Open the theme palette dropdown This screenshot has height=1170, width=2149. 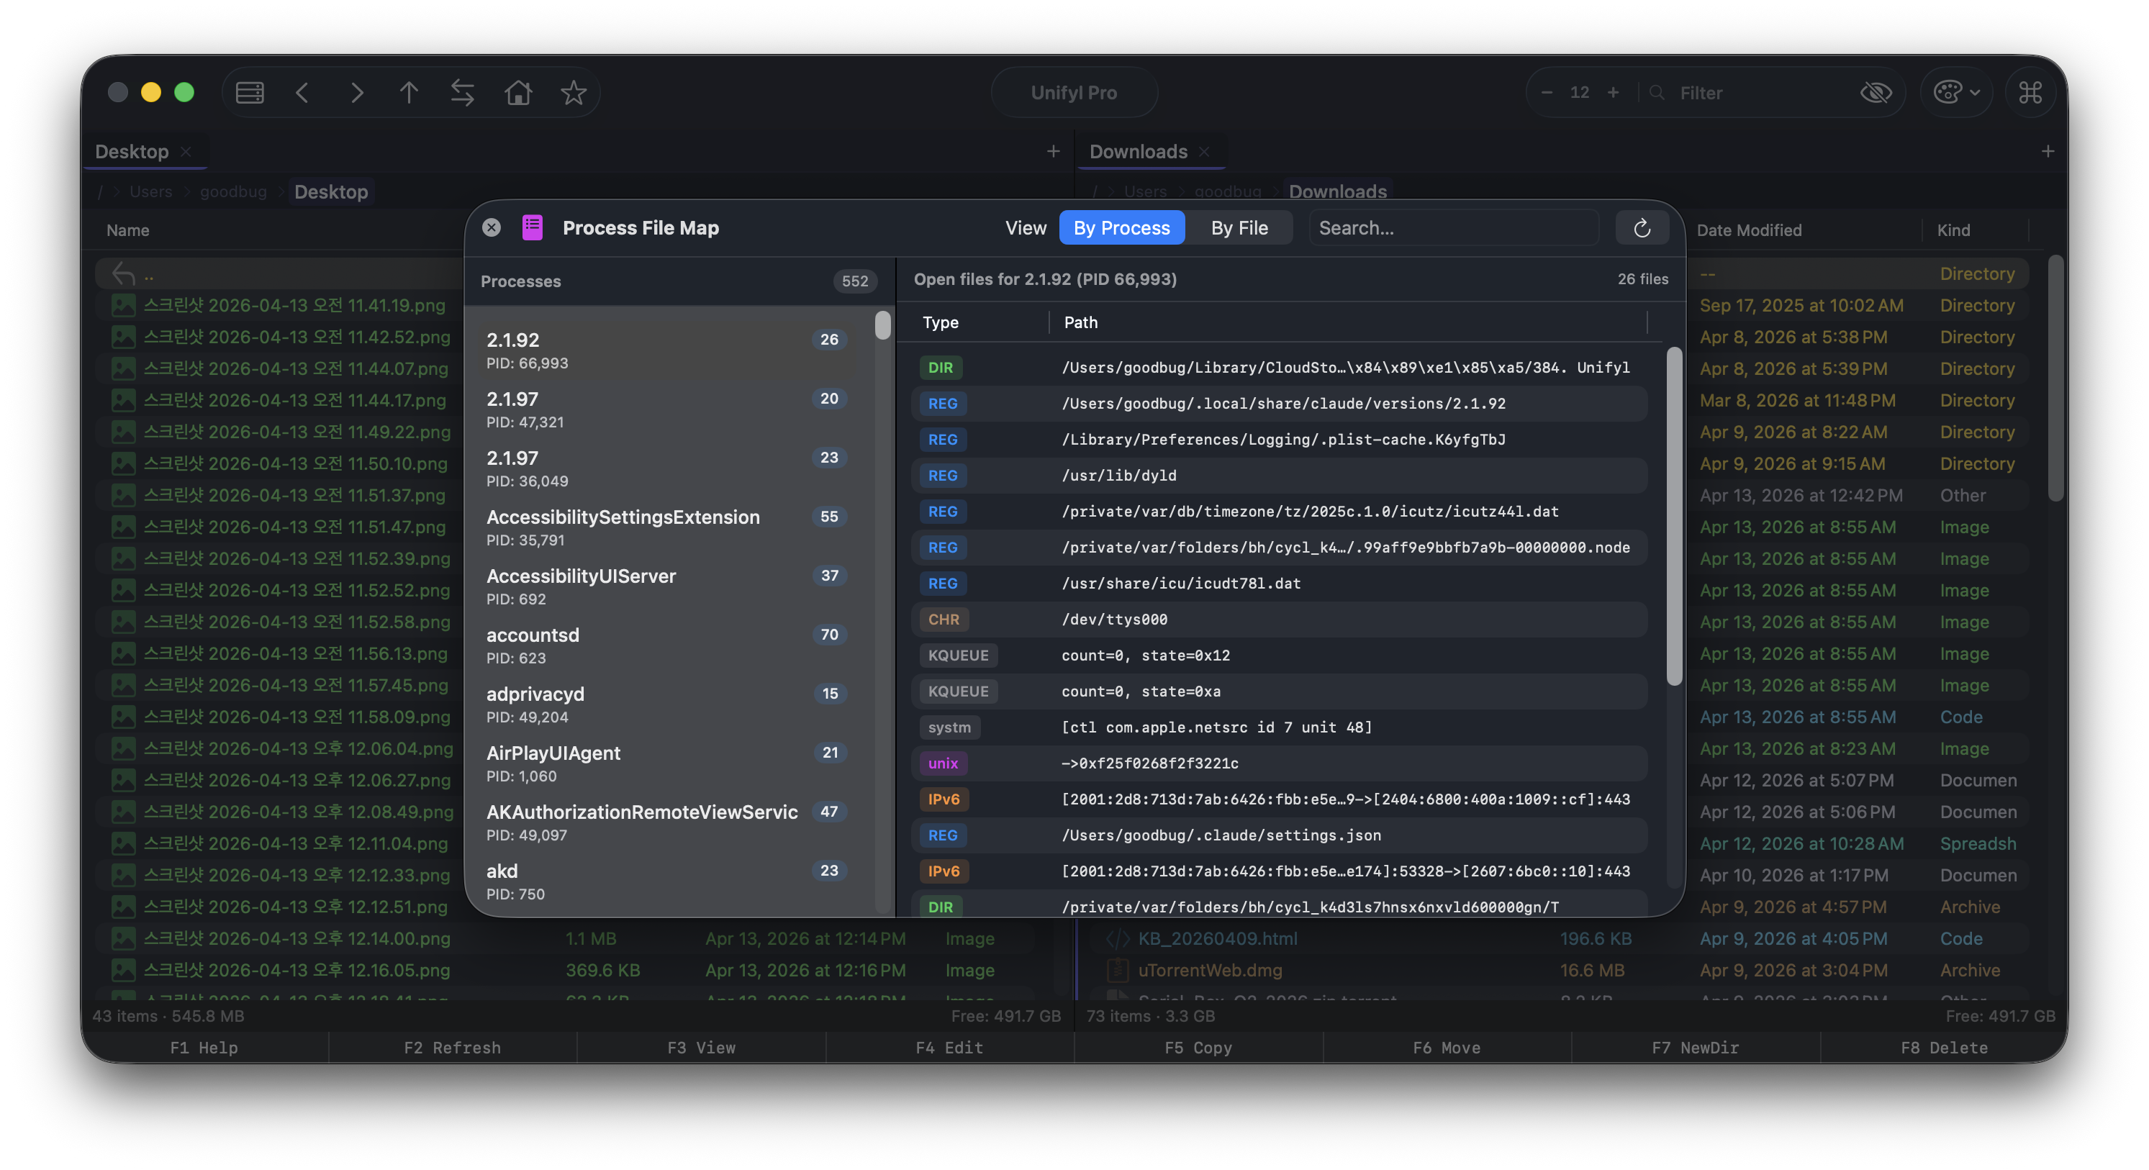pyautogui.click(x=1956, y=93)
